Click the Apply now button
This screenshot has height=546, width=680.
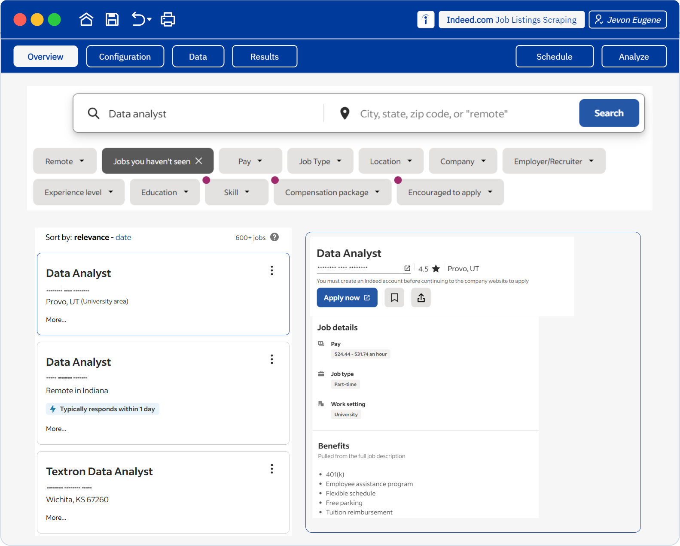(x=347, y=297)
